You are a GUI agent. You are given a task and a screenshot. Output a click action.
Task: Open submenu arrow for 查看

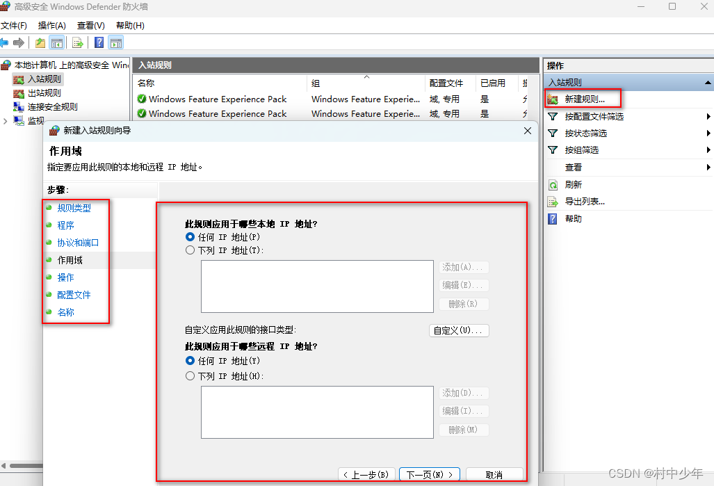(x=708, y=168)
